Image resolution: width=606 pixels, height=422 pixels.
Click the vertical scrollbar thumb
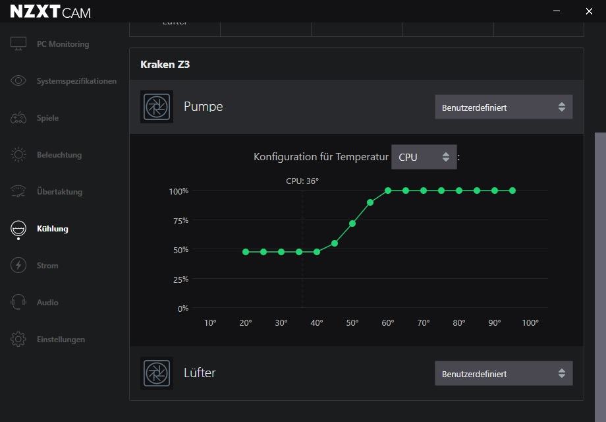600,277
